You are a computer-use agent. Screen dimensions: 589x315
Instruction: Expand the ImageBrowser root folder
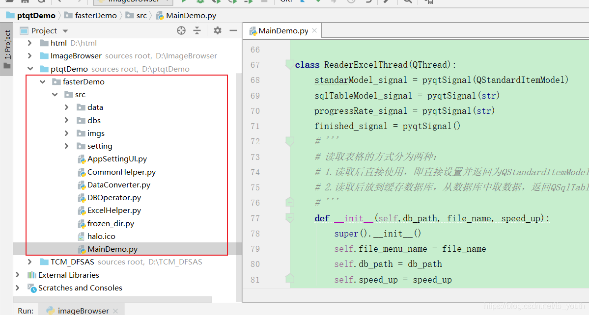pos(29,56)
